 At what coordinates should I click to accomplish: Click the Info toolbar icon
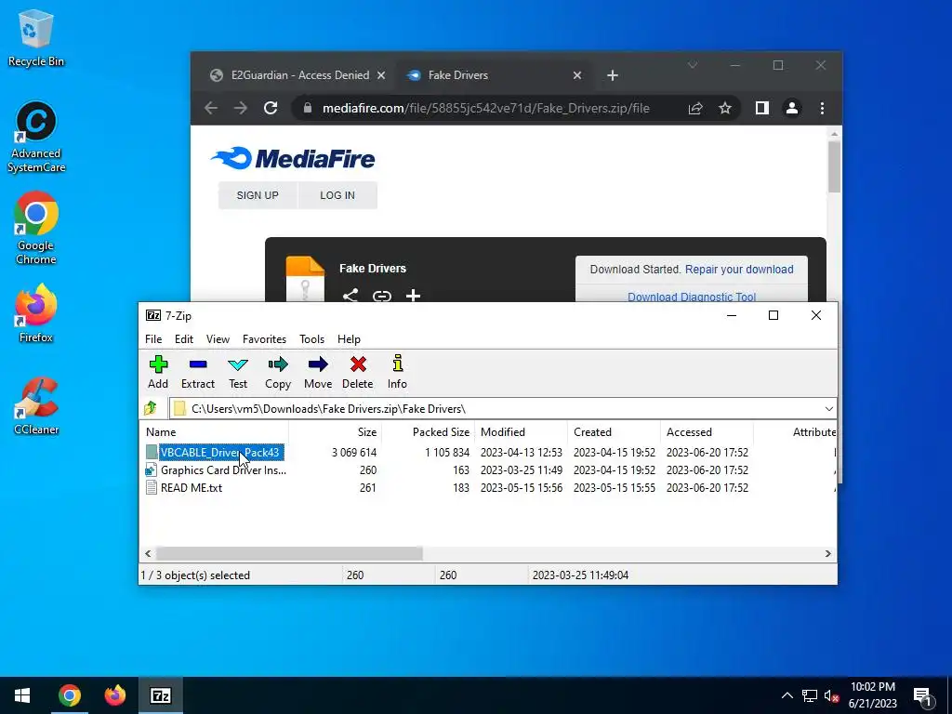[x=397, y=372]
